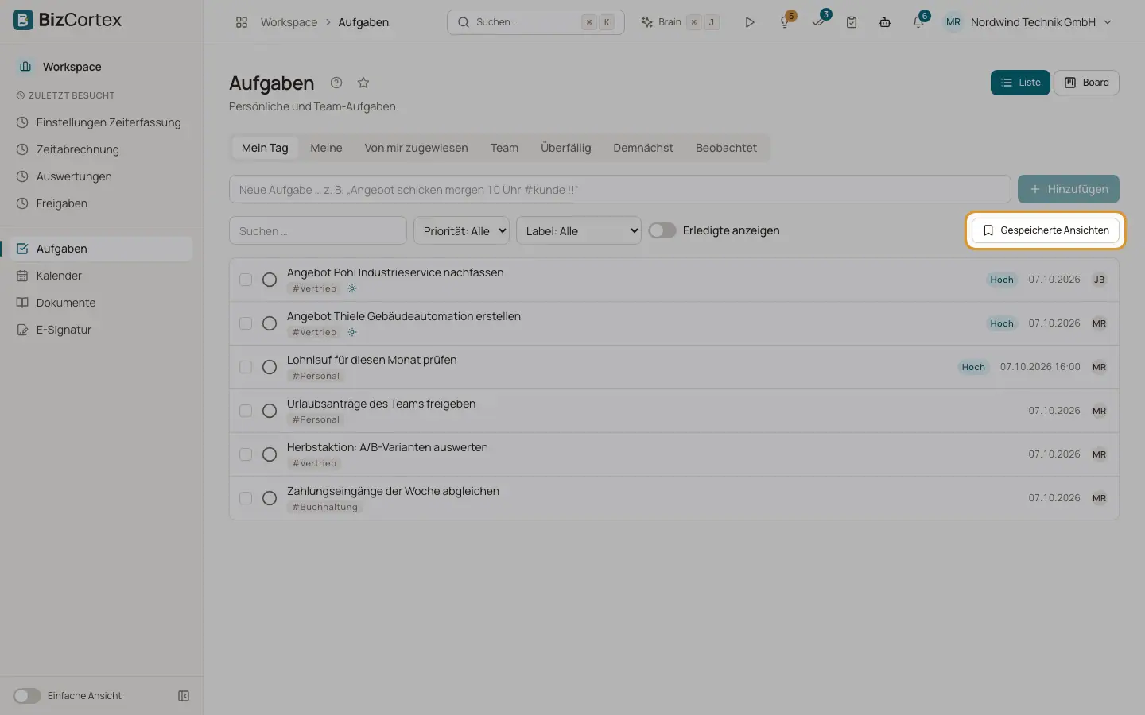Click the task filter Suchen field

click(318, 230)
